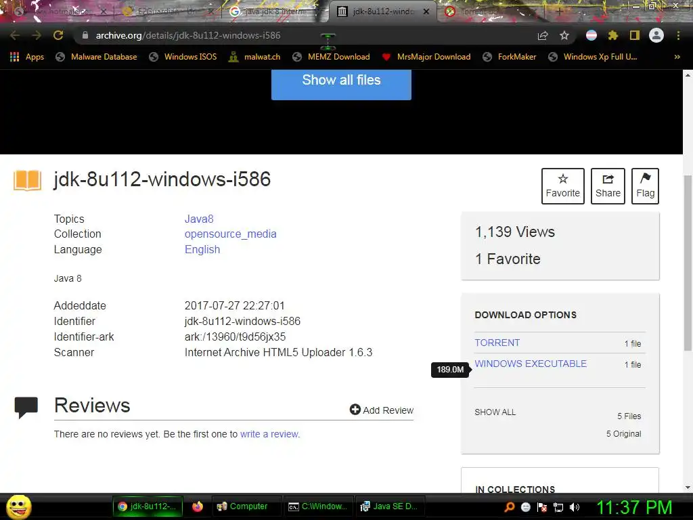Reload the archive.org page
Viewport: 693px width, 520px height.
(x=58, y=35)
